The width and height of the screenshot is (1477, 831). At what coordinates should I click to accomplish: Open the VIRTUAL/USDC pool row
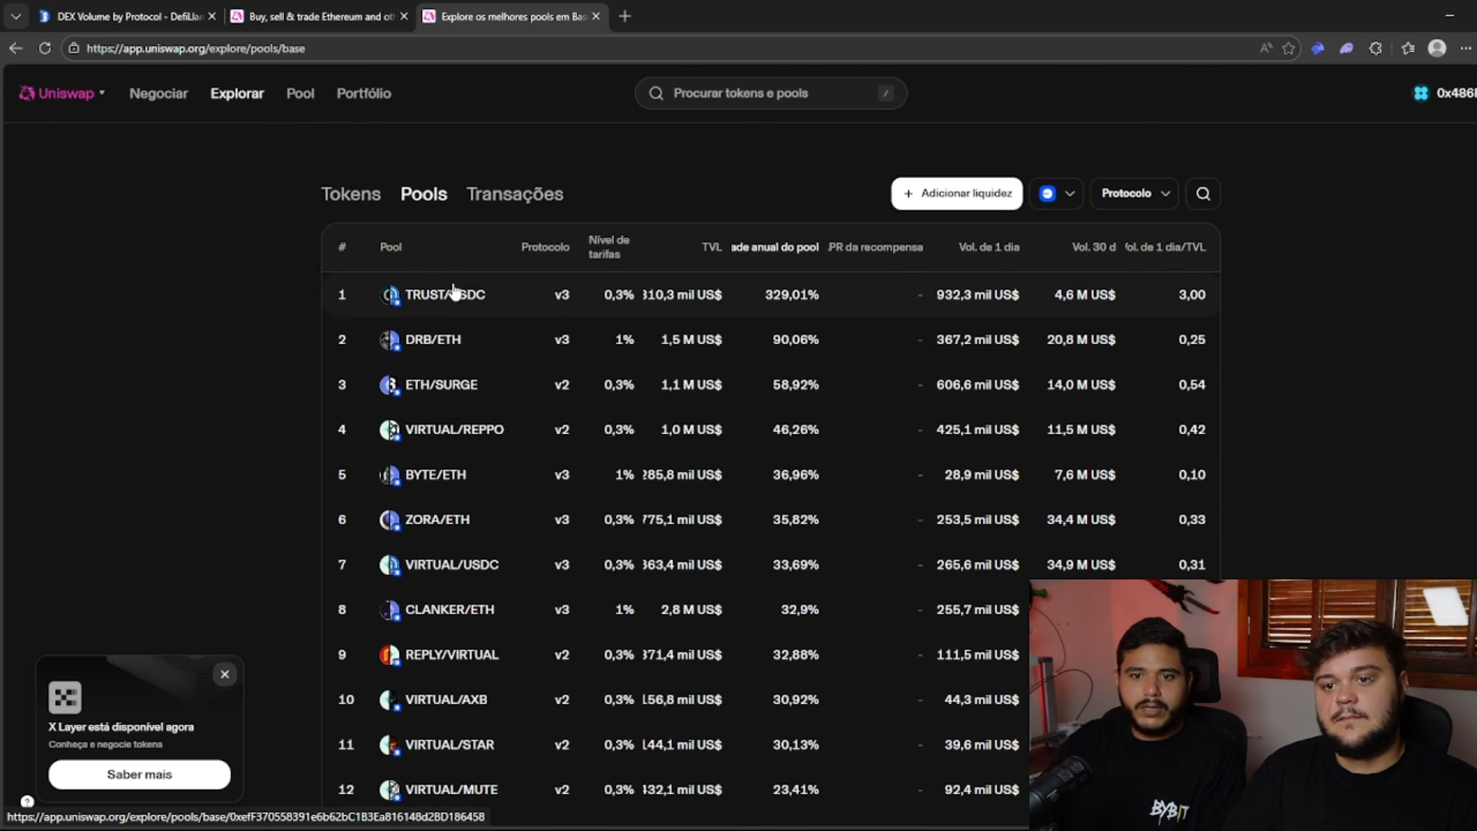771,564
